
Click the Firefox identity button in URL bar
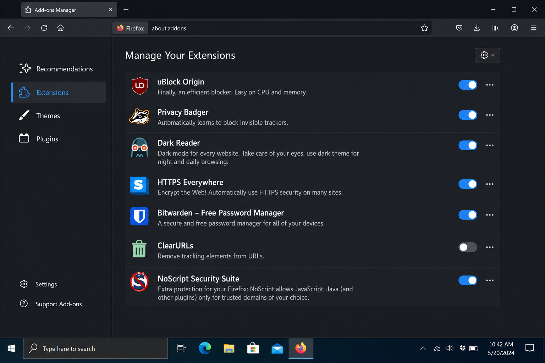[x=130, y=28]
